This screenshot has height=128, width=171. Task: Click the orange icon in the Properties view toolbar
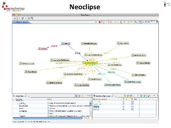(79, 96)
